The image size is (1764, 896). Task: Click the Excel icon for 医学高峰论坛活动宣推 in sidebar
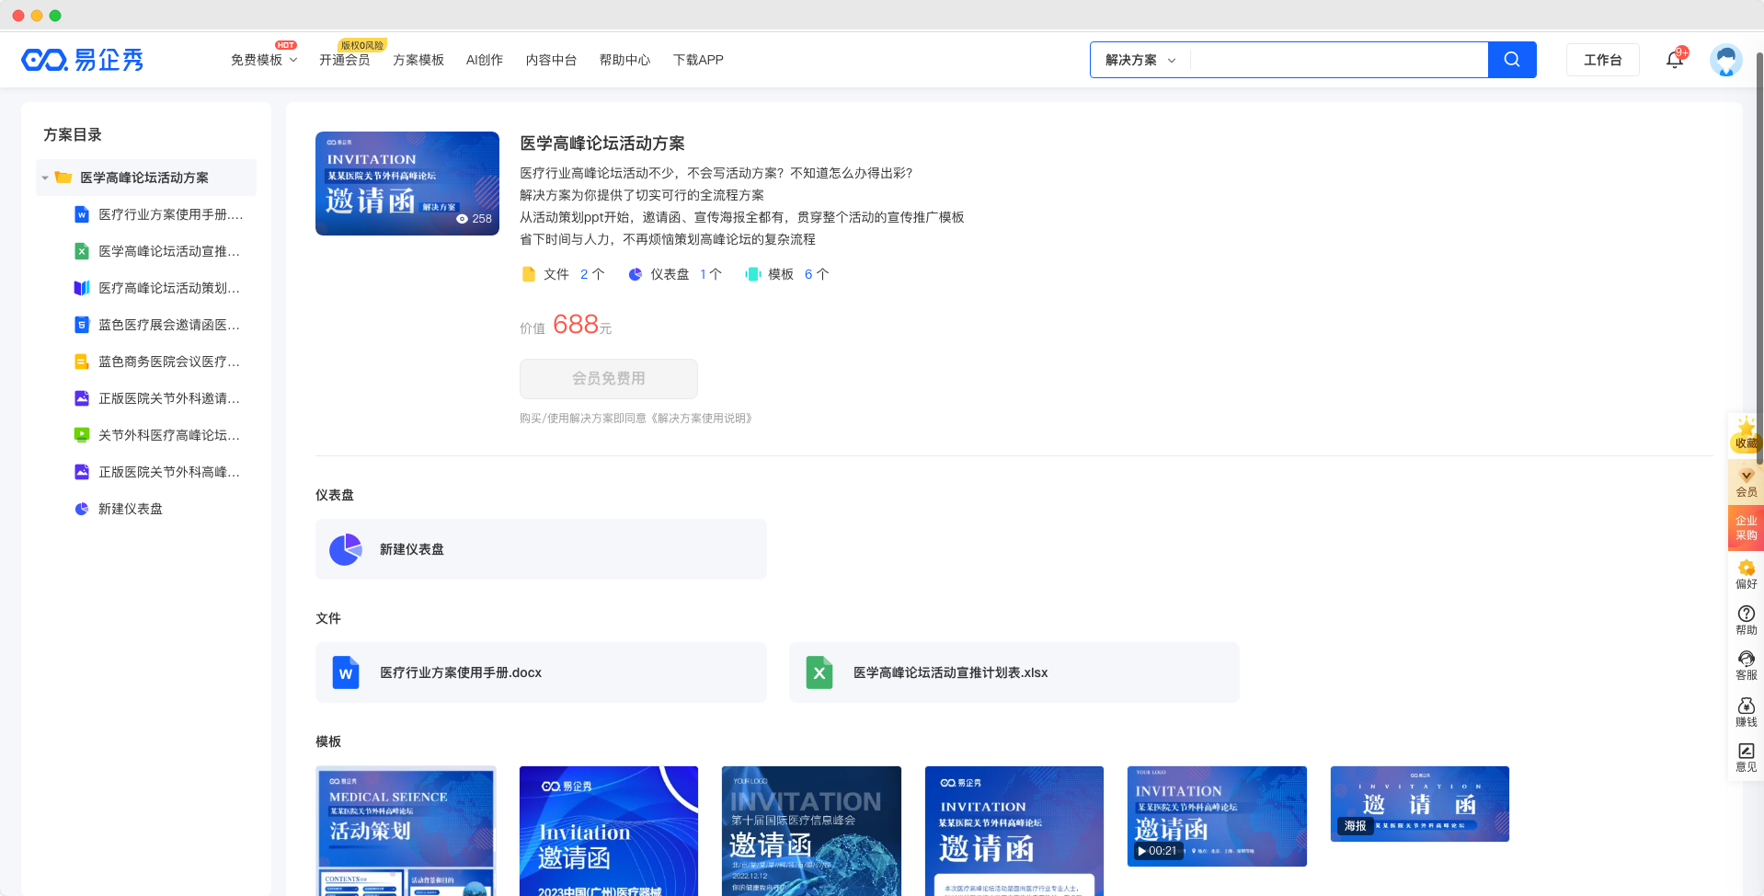[x=82, y=251]
